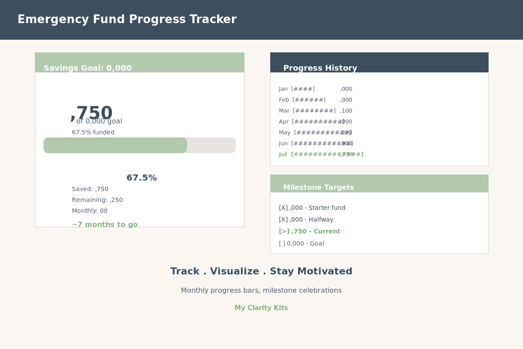
Task: Click the Emergency Fund Progress Tracker title
Action: 127,20
